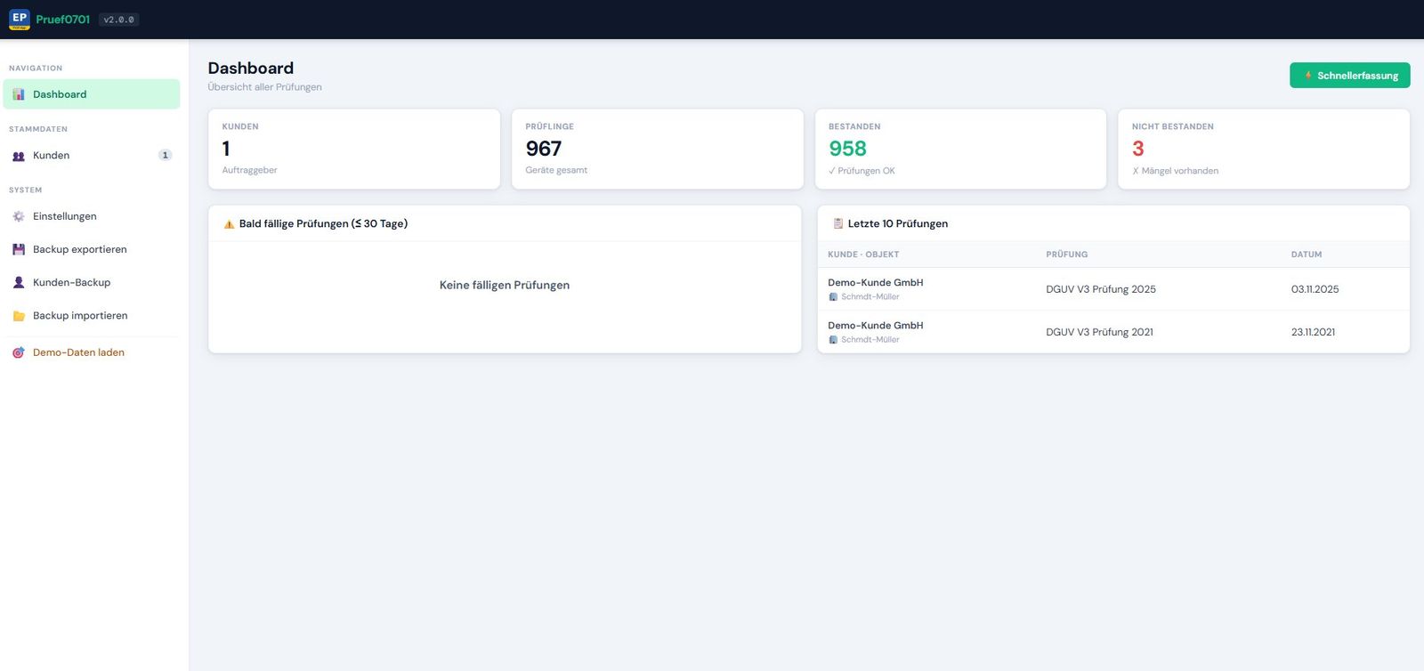
Task: Open the Bestanden card showing 958
Action: coord(960,149)
